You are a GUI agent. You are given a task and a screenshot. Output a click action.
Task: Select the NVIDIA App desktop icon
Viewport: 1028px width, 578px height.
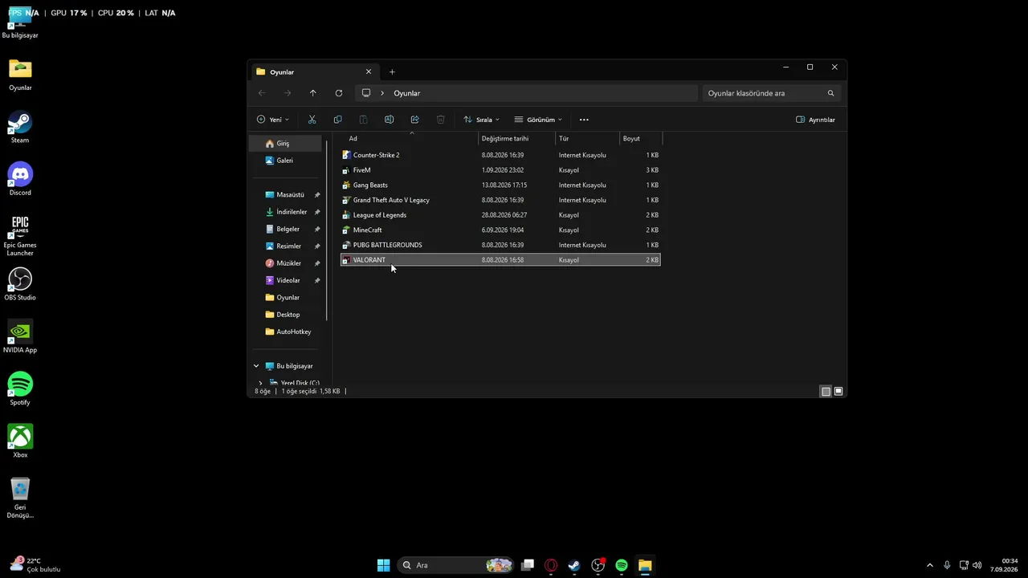[x=20, y=336]
